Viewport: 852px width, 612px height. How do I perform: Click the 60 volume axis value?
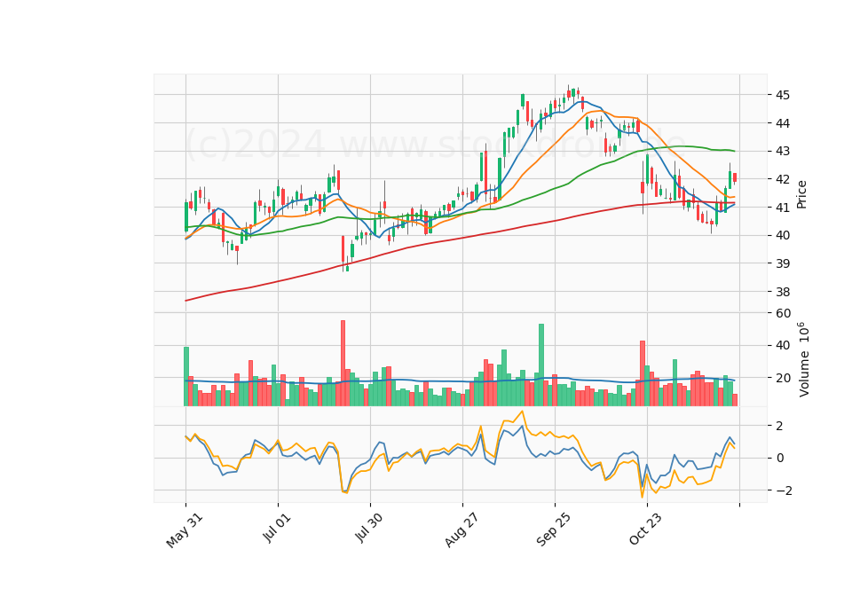pyautogui.click(x=783, y=313)
